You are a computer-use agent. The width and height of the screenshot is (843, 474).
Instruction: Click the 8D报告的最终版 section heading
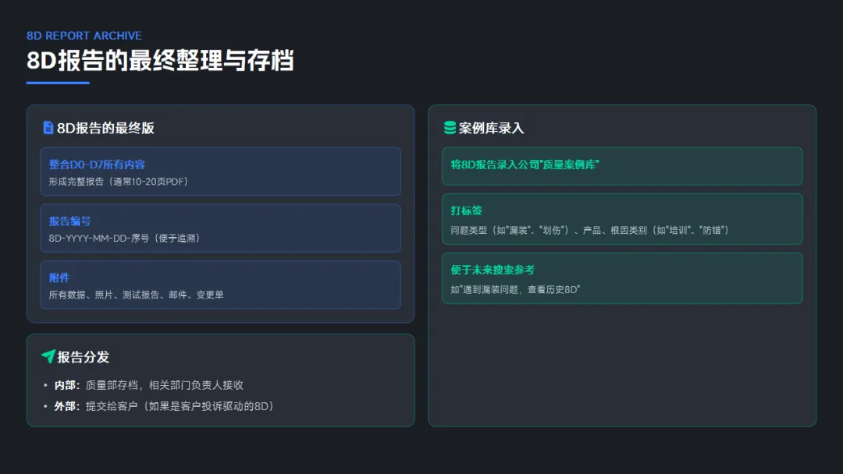pyautogui.click(x=105, y=128)
